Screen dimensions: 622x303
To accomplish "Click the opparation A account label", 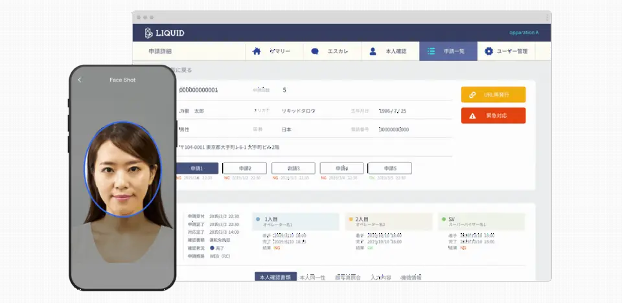I will tap(524, 32).
